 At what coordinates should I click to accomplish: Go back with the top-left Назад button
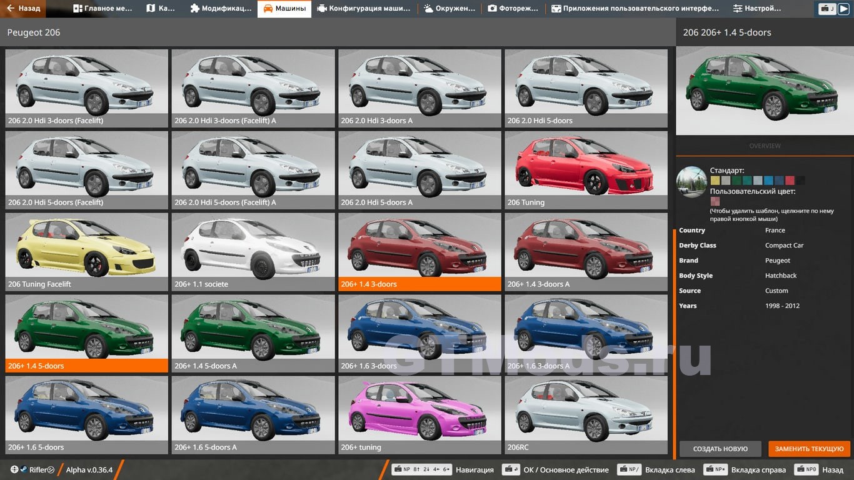(24, 9)
